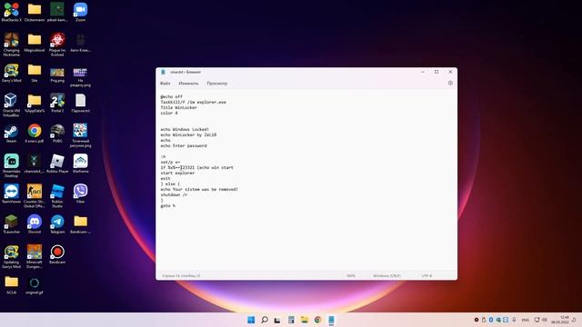Image resolution: width=582 pixels, height=327 pixels.
Task: Select the Bandicam recorder shortcut
Action: point(57,254)
